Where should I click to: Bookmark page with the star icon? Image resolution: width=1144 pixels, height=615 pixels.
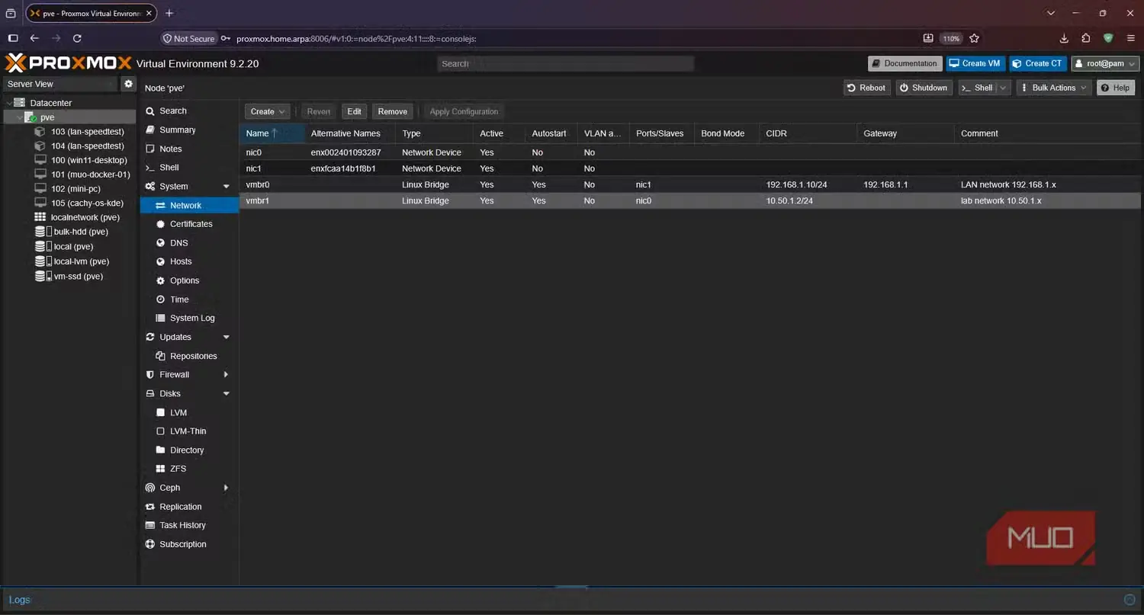coord(974,38)
